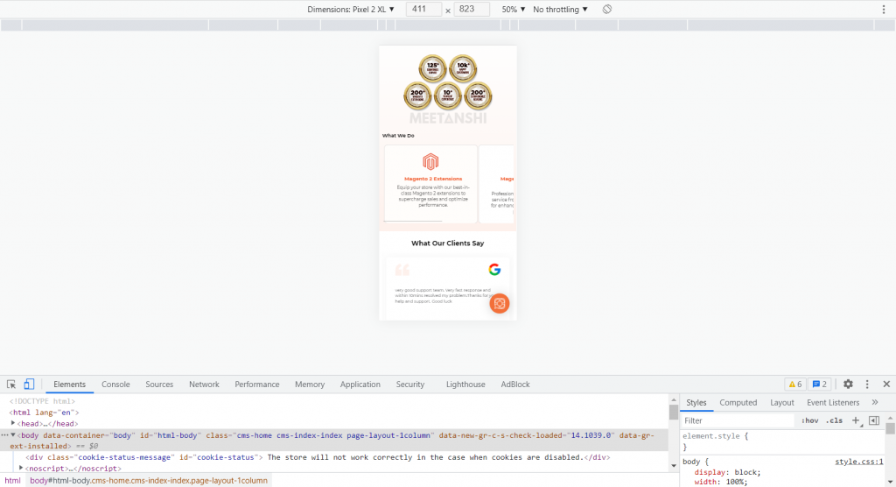Open the No throttling dropdown

tap(560, 9)
